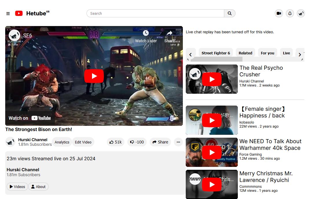Play the Female singer Happiness thumbnail

[x=212, y=120]
